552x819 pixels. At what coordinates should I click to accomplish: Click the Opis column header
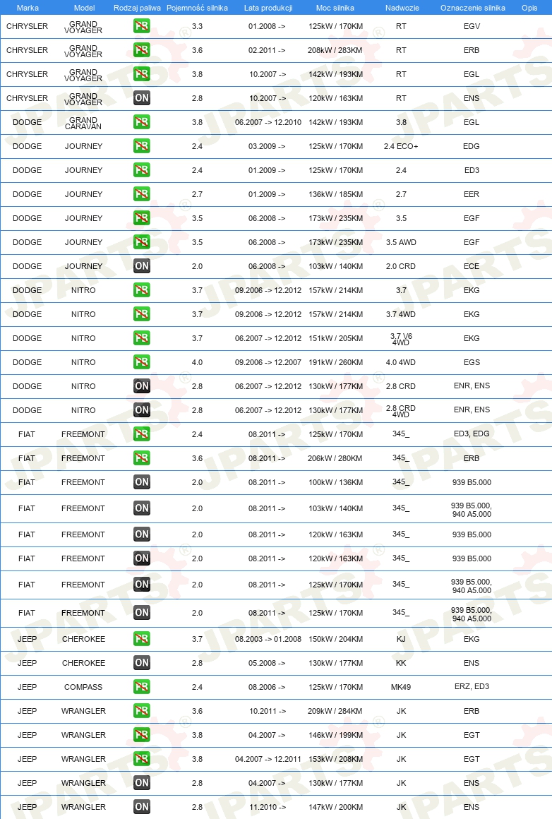click(529, 8)
